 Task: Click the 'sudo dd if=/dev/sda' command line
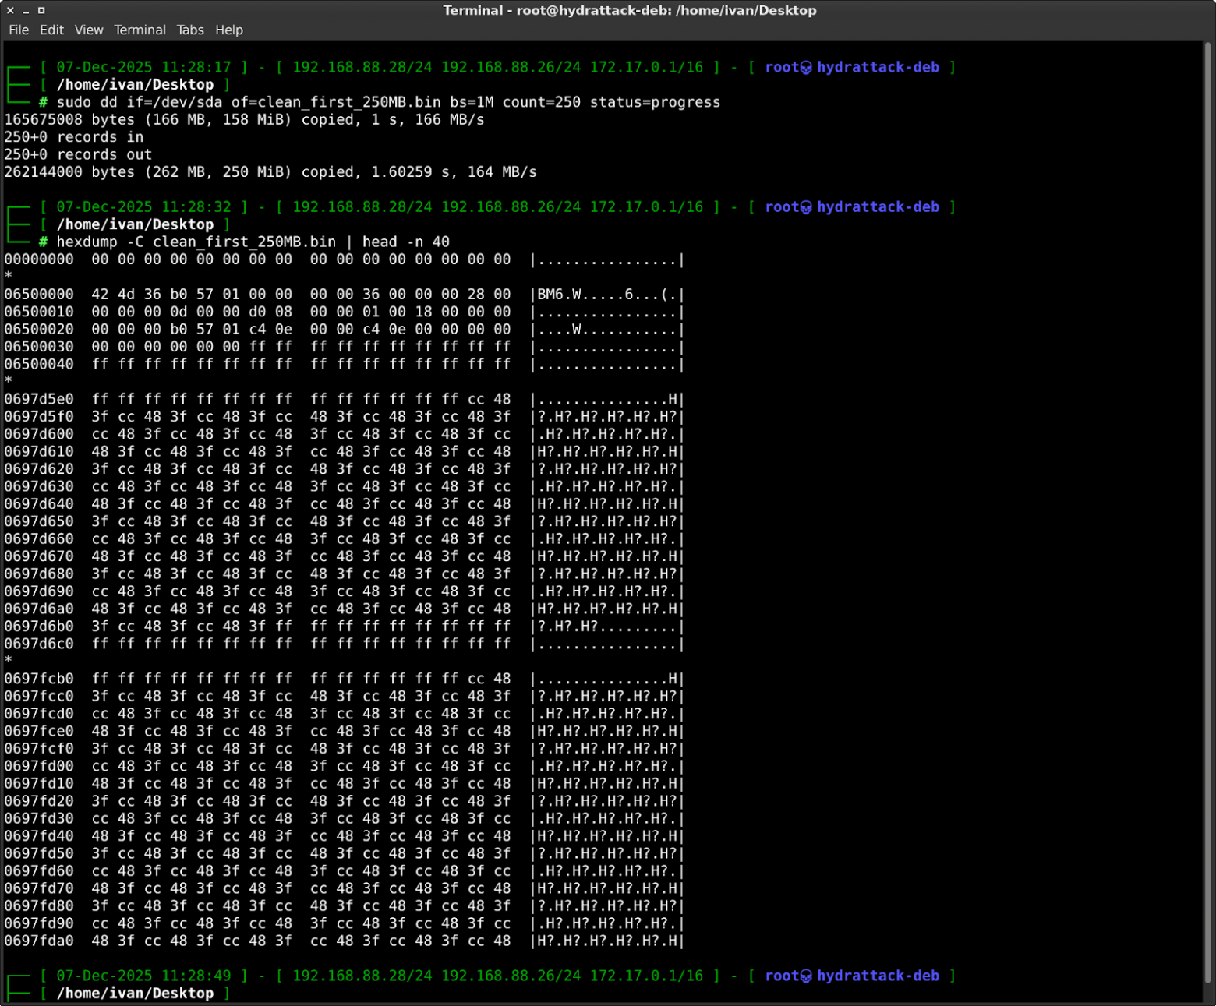tap(388, 102)
